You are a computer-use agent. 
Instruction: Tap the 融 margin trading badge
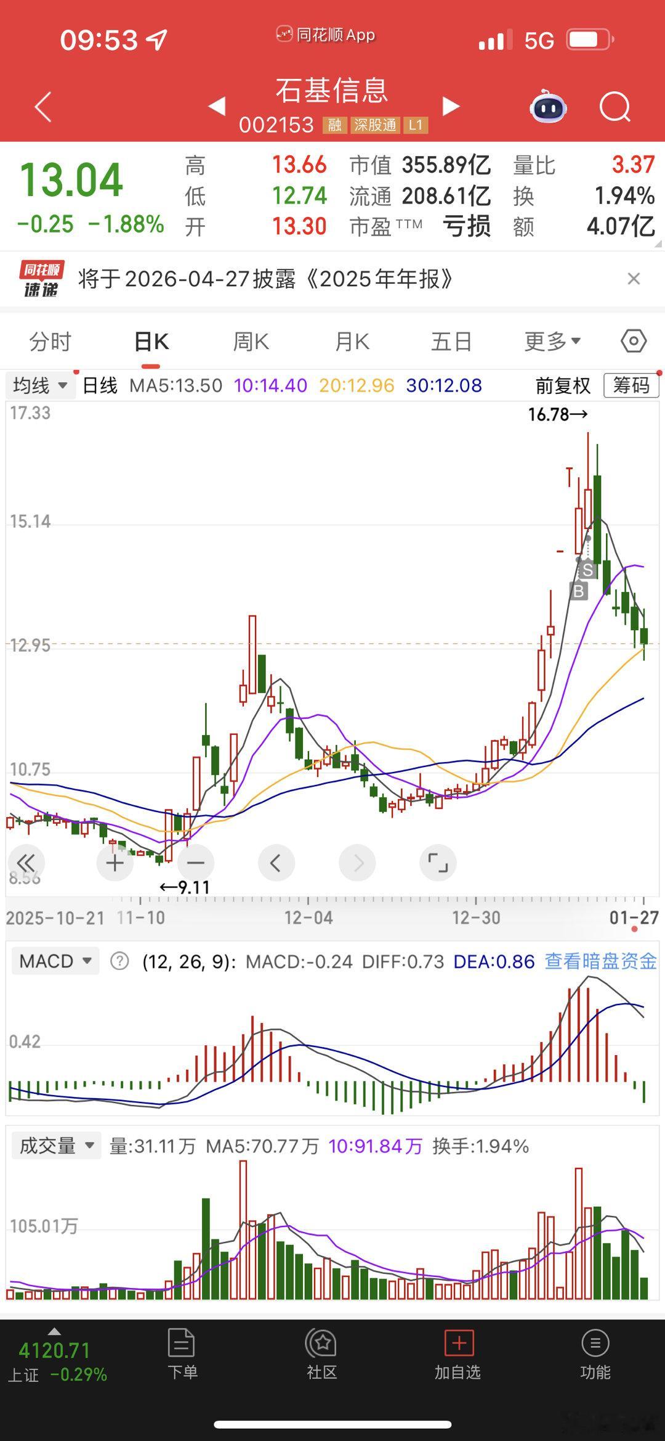pyautogui.click(x=334, y=125)
